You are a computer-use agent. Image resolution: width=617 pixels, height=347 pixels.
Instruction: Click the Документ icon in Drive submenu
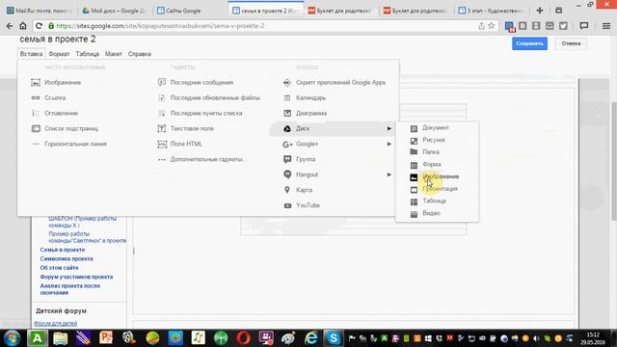414,128
